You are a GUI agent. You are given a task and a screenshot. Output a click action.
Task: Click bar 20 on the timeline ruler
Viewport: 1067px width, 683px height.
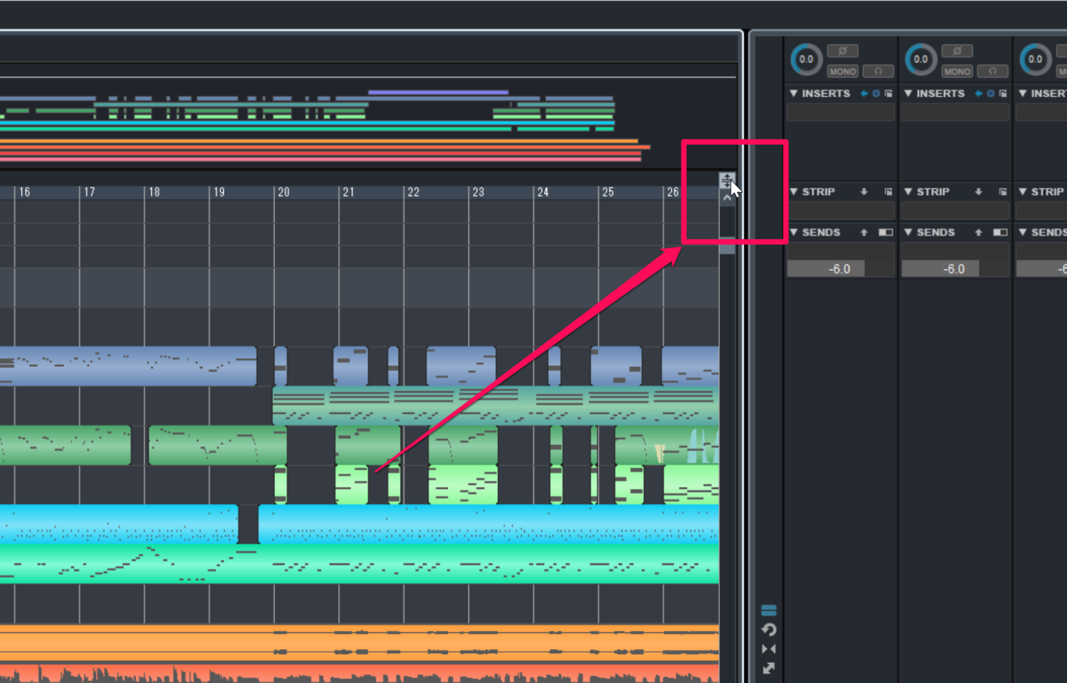(x=283, y=192)
